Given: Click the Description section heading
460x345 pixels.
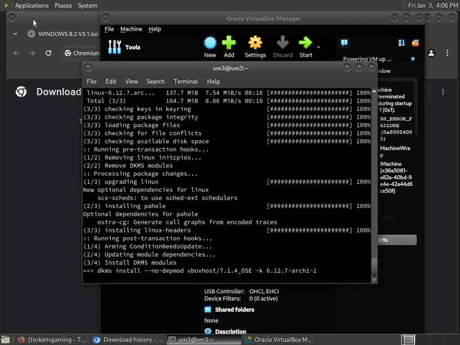Looking at the screenshot, I should [x=230, y=332].
